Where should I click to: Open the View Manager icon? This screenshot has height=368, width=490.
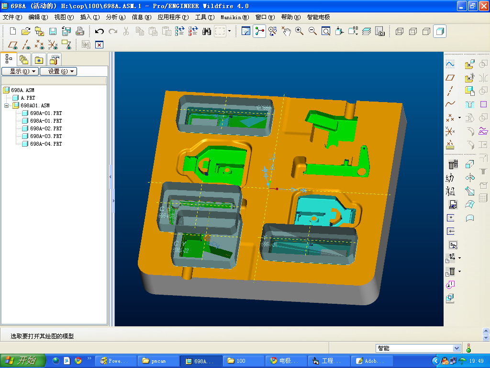pyautogui.click(x=379, y=31)
